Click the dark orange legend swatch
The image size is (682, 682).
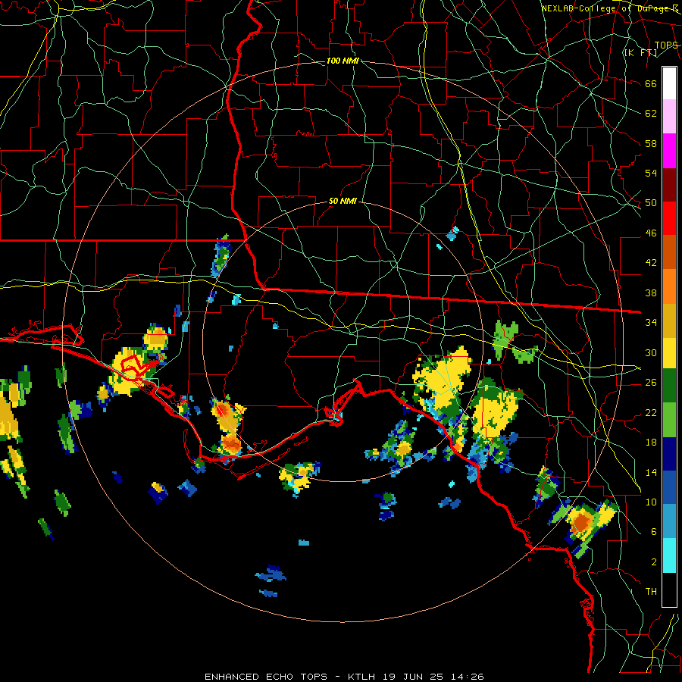669,252
